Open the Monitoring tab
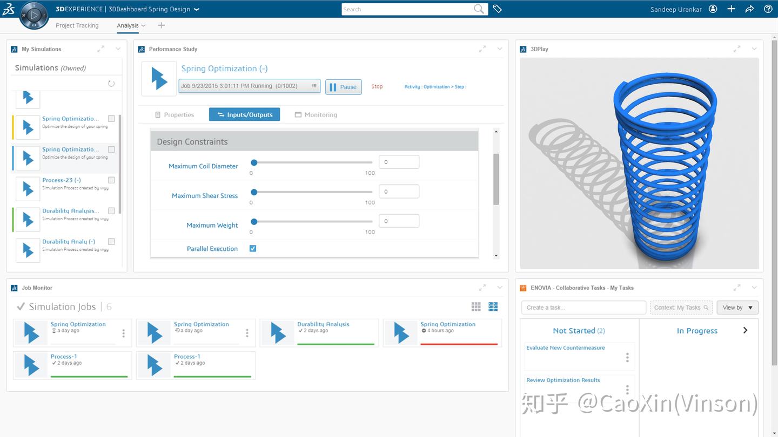The height and width of the screenshot is (437, 778). pos(316,115)
